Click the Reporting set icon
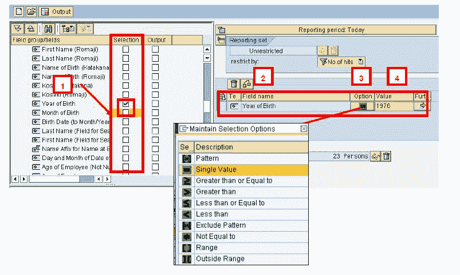 [x=221, y=40]
